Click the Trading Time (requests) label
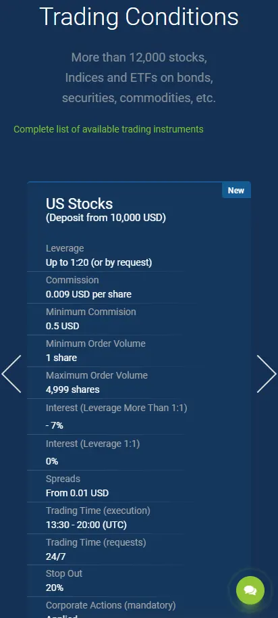The image size is (278, 618). pyautogui.click(x=96, y=543)
